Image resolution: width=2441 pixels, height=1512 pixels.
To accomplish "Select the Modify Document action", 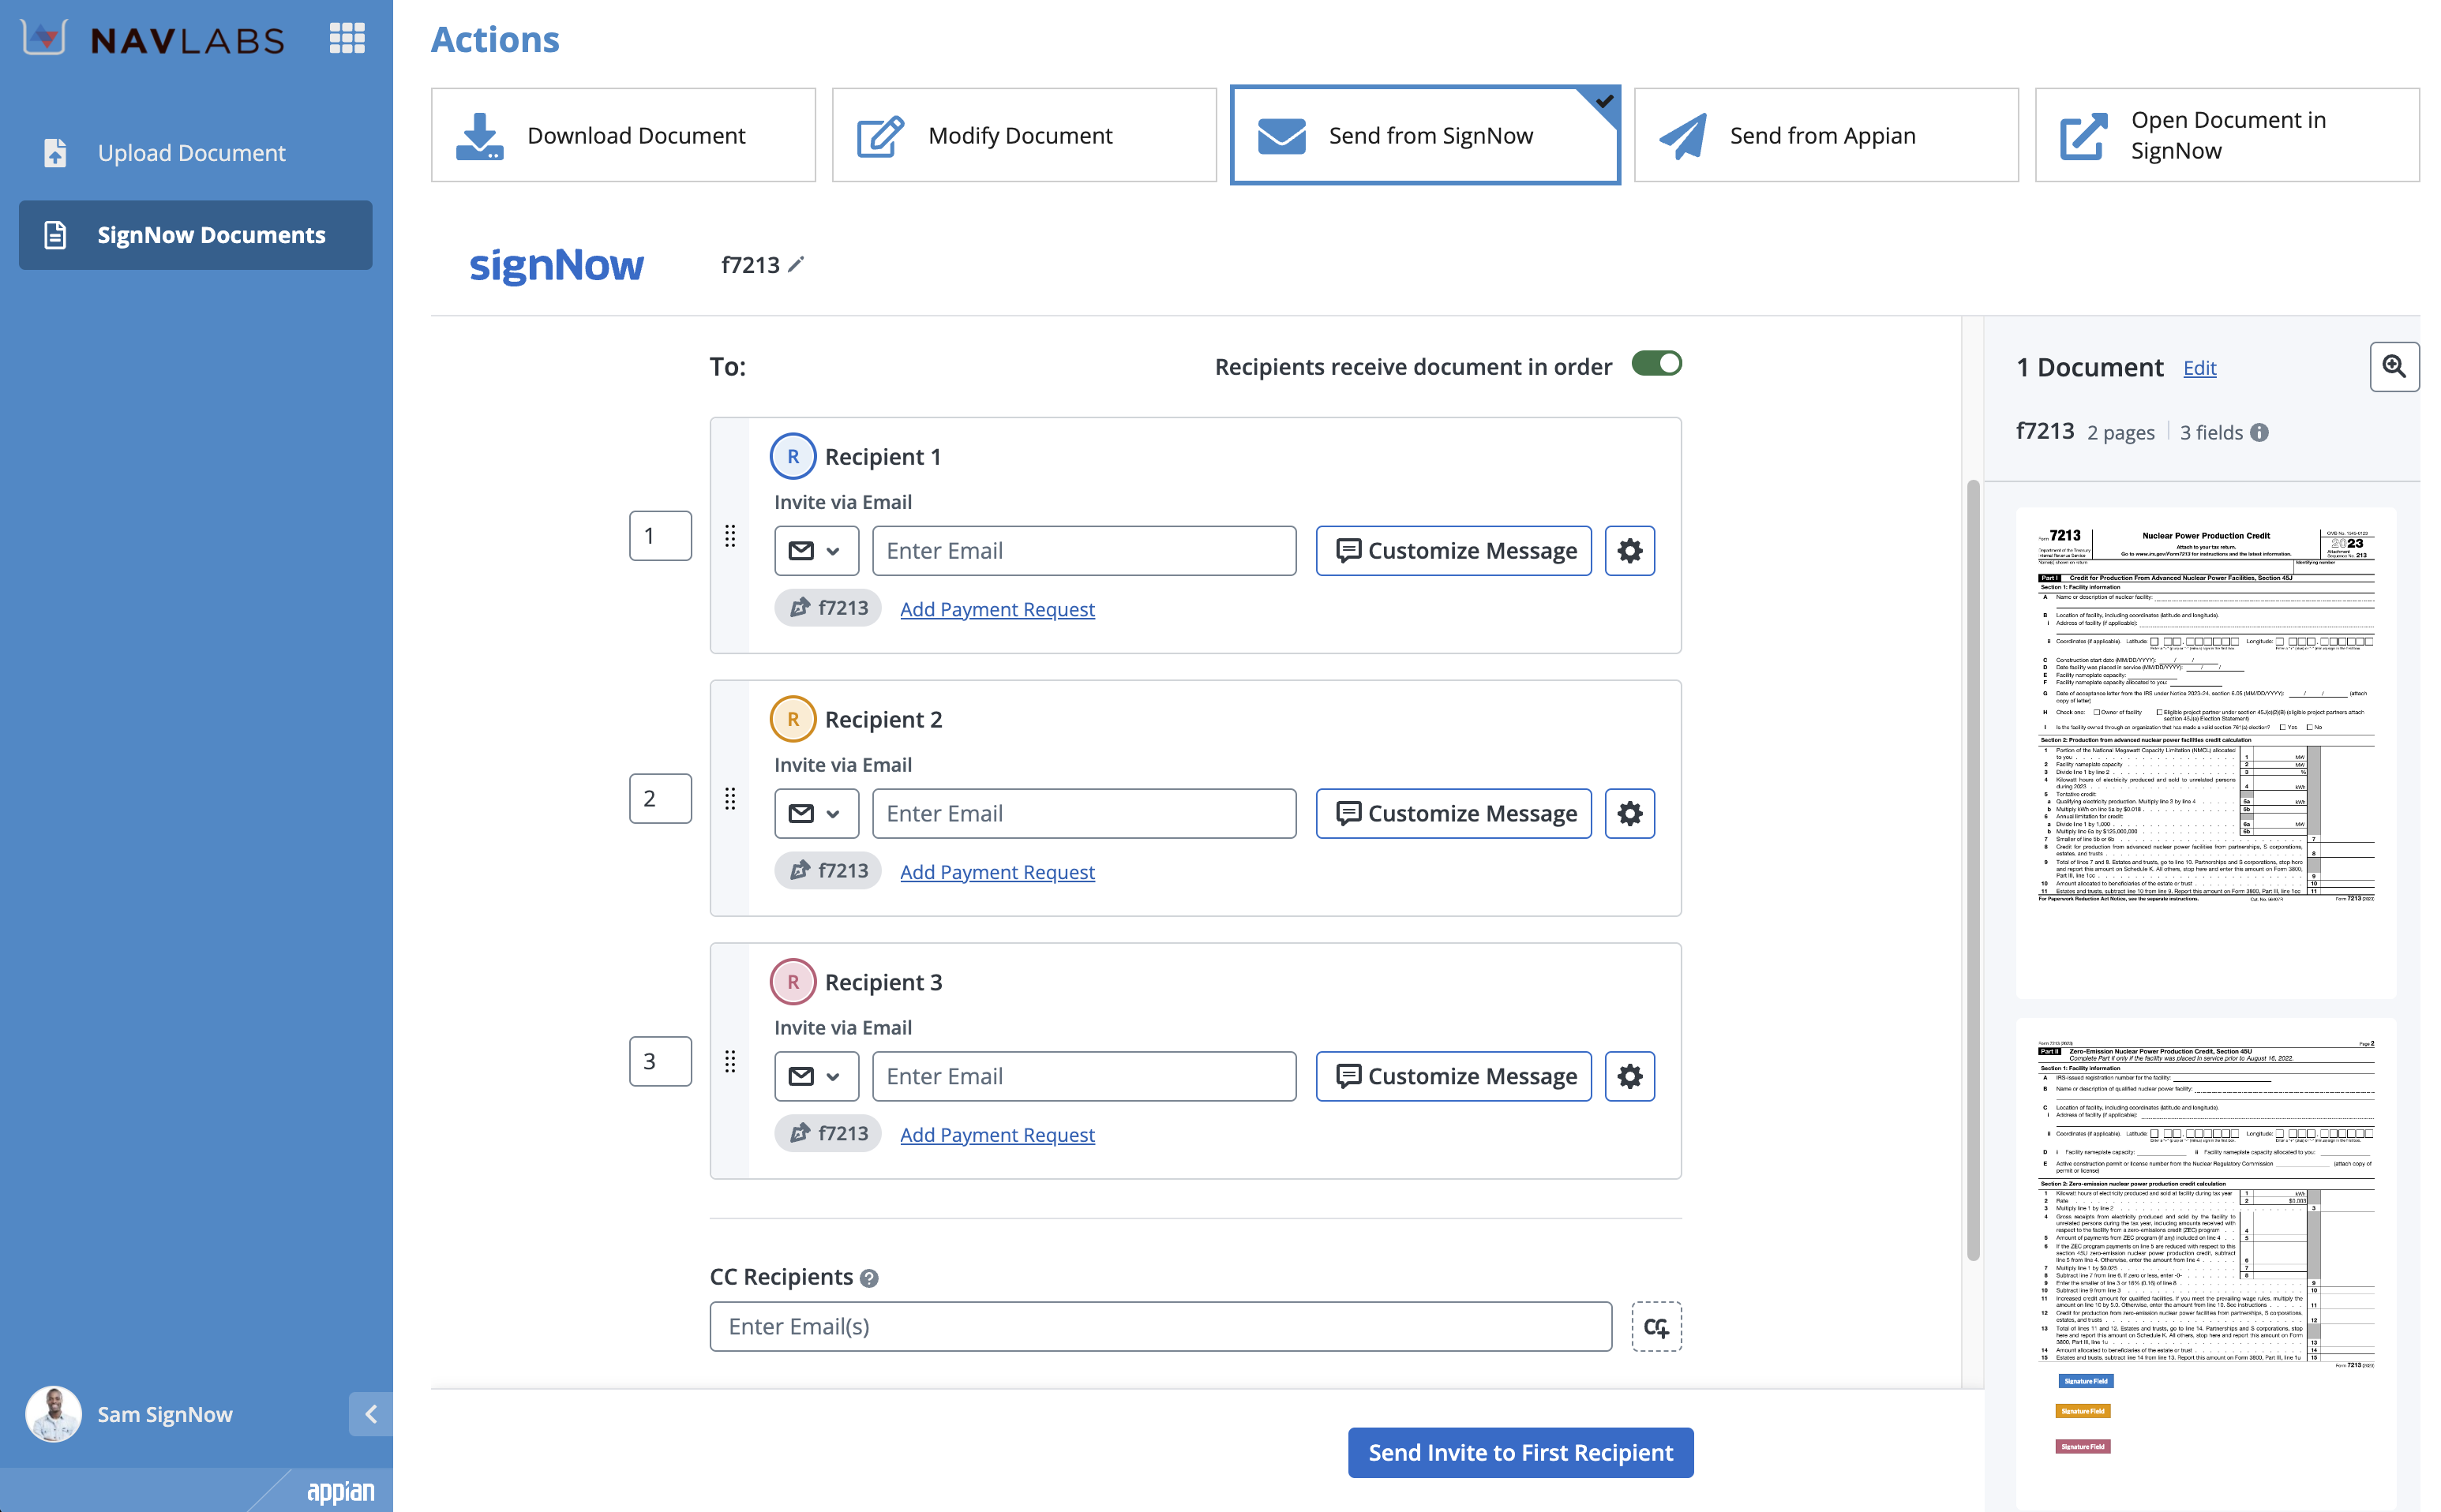I will (1023, 135).
